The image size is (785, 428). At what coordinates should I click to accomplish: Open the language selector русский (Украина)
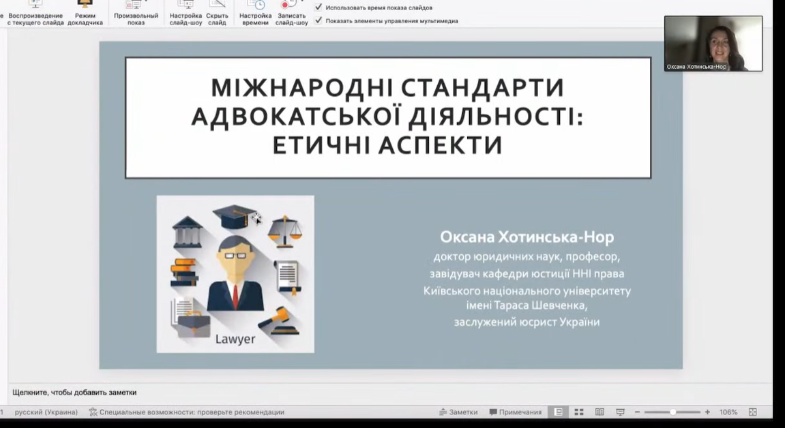(46, 412)
